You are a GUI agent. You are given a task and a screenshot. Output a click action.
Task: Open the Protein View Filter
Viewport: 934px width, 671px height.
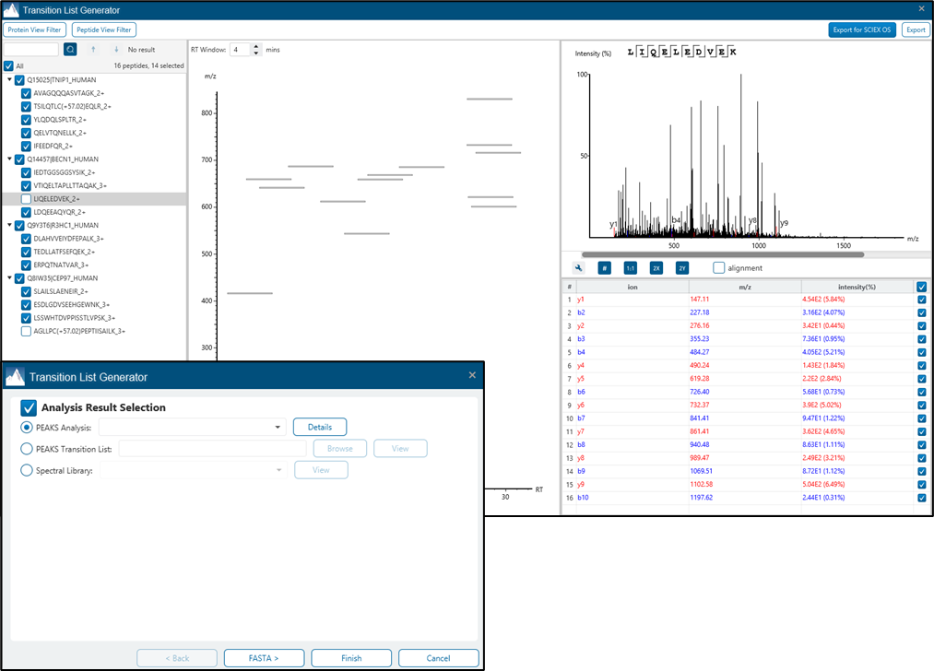point(34,29)
